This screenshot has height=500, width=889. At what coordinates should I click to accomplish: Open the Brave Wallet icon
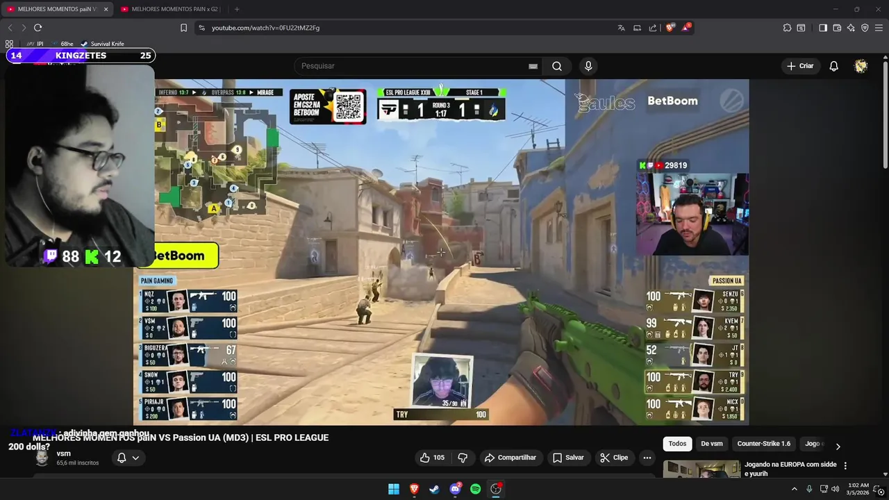click(837, 28)
